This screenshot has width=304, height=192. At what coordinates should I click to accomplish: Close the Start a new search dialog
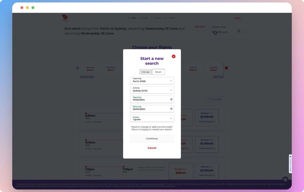(x=174, y=56)
